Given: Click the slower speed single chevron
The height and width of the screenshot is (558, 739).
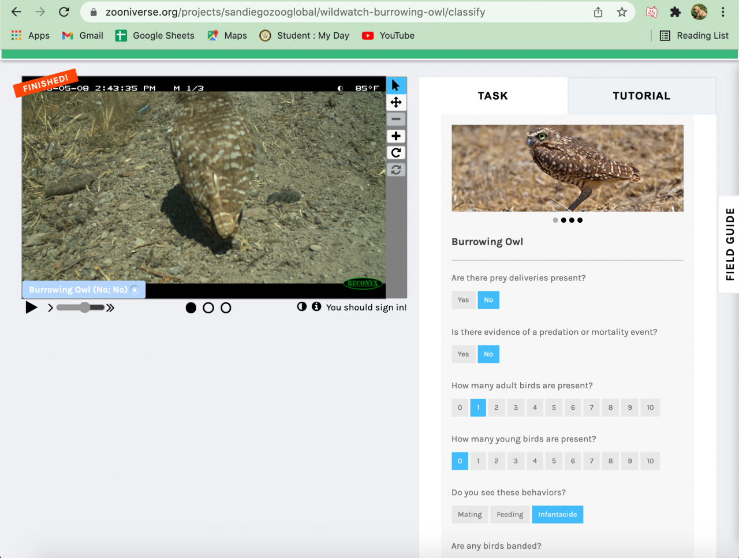Looking at the screenshot, I should 50,308.
